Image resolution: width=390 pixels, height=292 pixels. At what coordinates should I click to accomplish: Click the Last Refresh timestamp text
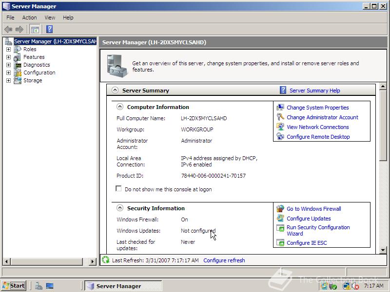point(155,260)
